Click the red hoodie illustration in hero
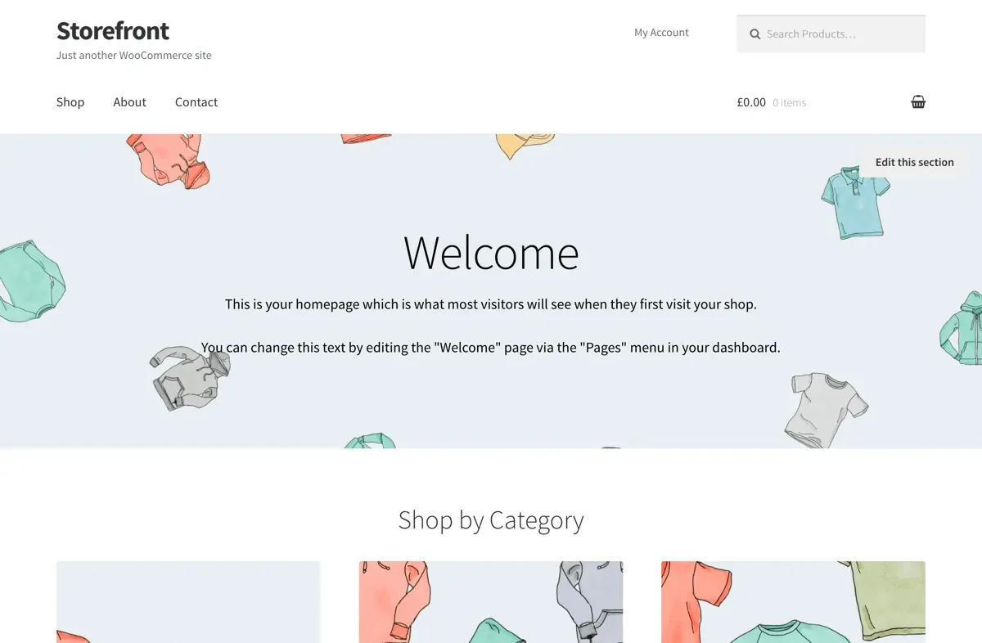This screenshot has height=643, width=982. coord(168,161)
